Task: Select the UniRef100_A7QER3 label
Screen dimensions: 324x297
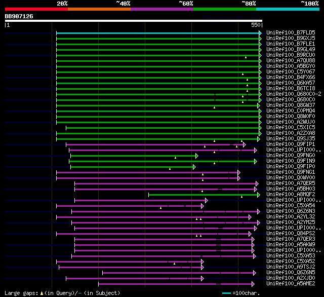Action: pyautogui.click(x=291, y=239)
